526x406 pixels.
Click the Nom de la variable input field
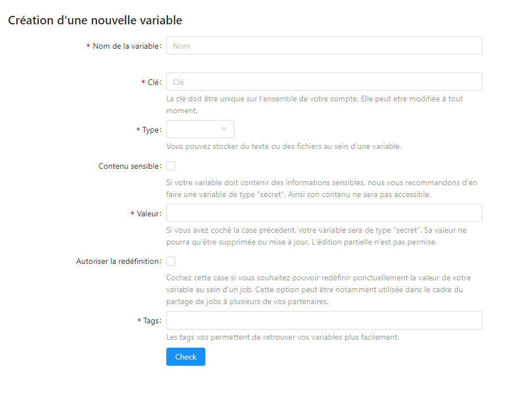point(323,45)
